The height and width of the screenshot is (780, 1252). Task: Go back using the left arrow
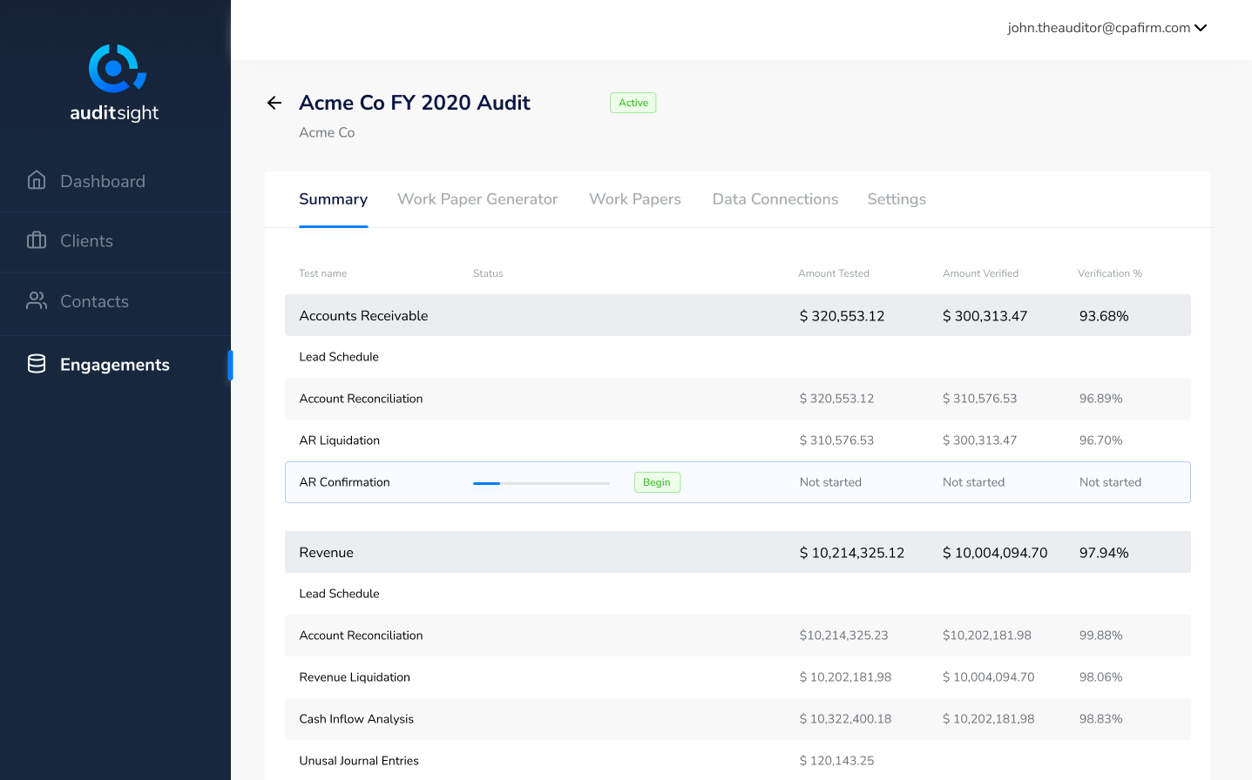tap(274, 103)
